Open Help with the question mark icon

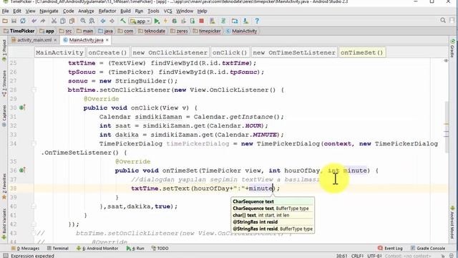coord(257,21)
